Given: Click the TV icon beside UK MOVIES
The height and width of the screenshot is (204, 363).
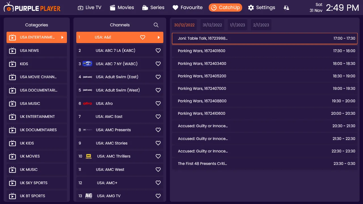Looking at the screenshot, I should pyautogui.click(x=12, y=156).
